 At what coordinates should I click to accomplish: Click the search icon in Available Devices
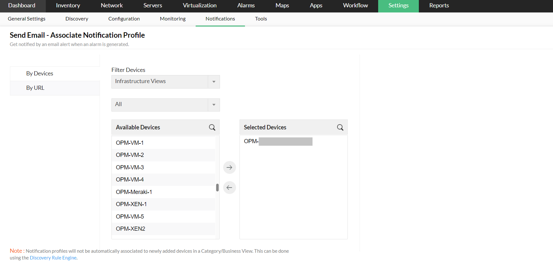(212, 127)
